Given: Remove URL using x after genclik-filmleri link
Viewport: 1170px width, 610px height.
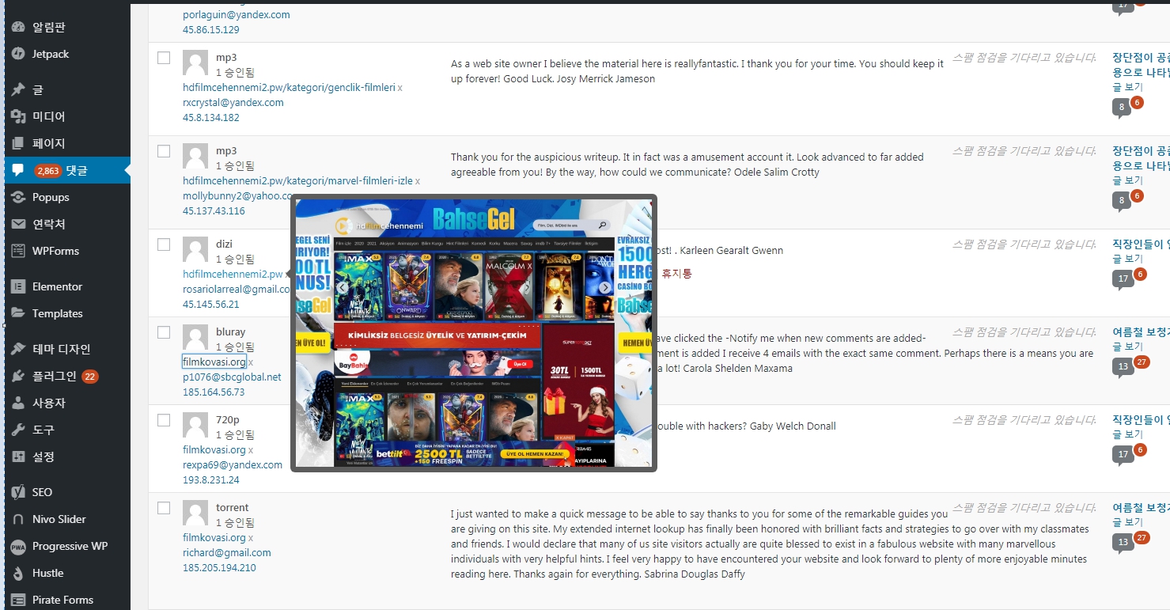Looking at the screenshot, I should tap(400, 88).
